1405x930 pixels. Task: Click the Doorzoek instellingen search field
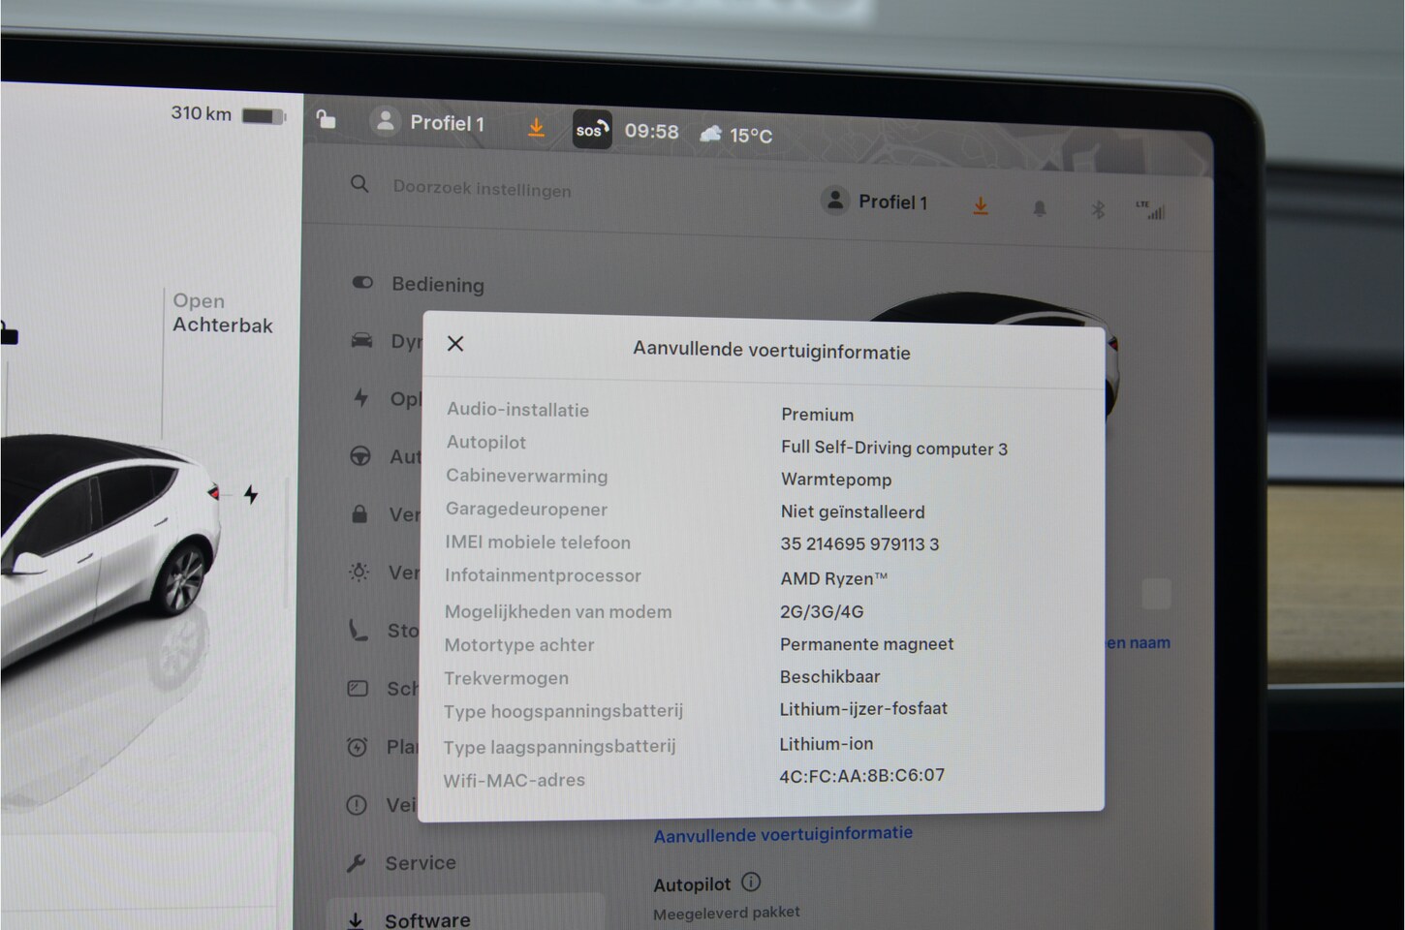coord(482,190)
